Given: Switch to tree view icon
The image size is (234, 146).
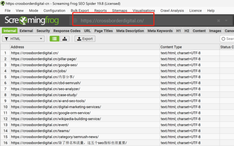Looking at the screenshot, I should tap(65, 39).
